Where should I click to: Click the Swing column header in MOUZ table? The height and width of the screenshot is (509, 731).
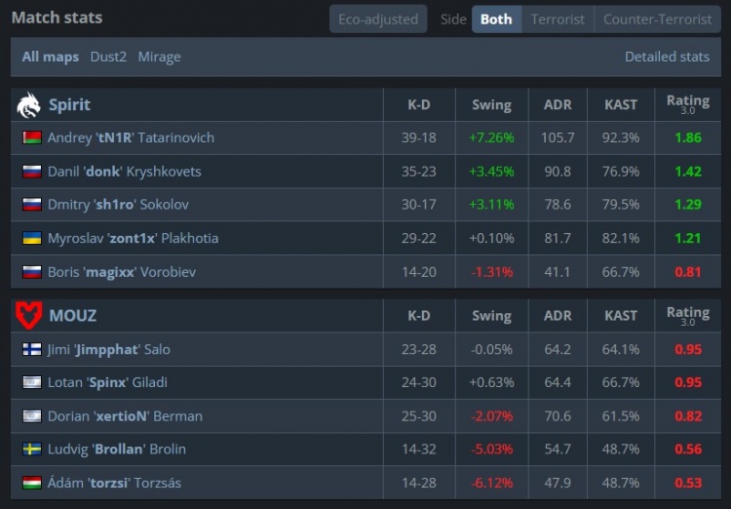click(491, 316)
